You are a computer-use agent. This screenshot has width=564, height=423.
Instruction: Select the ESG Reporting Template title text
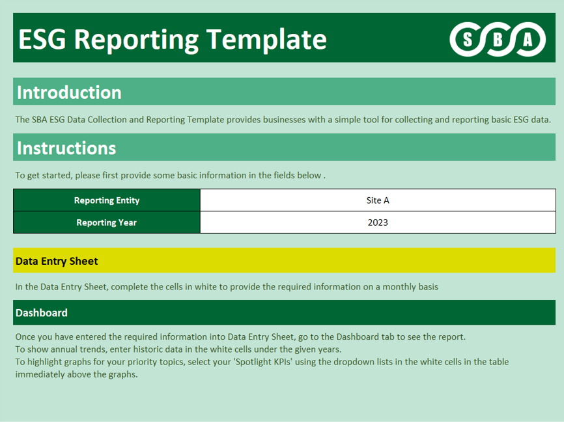[x=172, y=39]
